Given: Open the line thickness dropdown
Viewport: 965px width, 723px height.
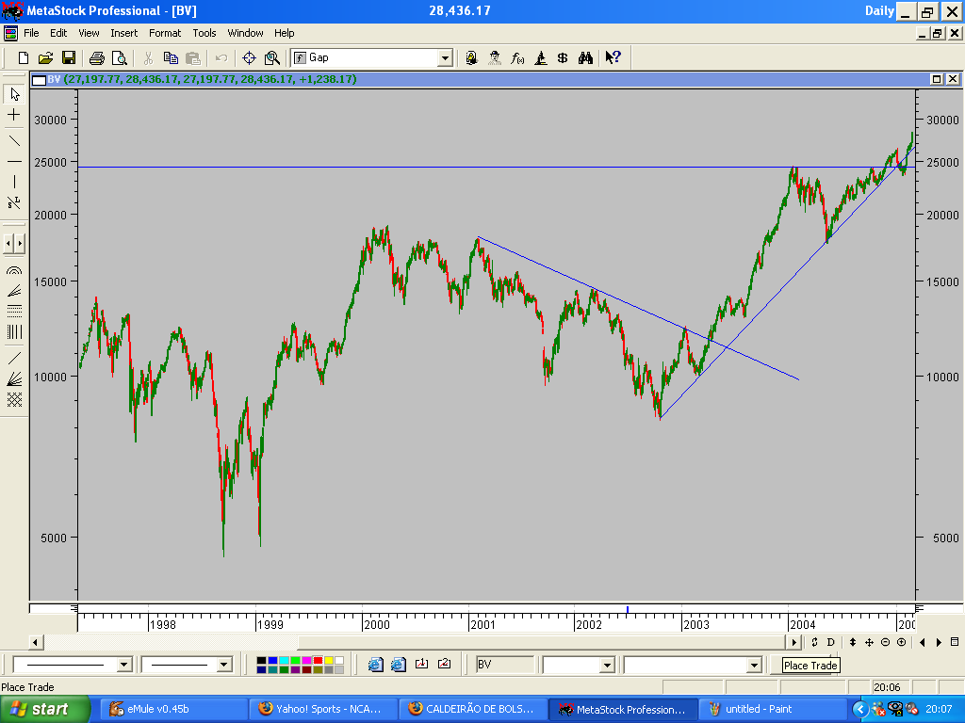Looking at the screenshot, I should point(221,664).
